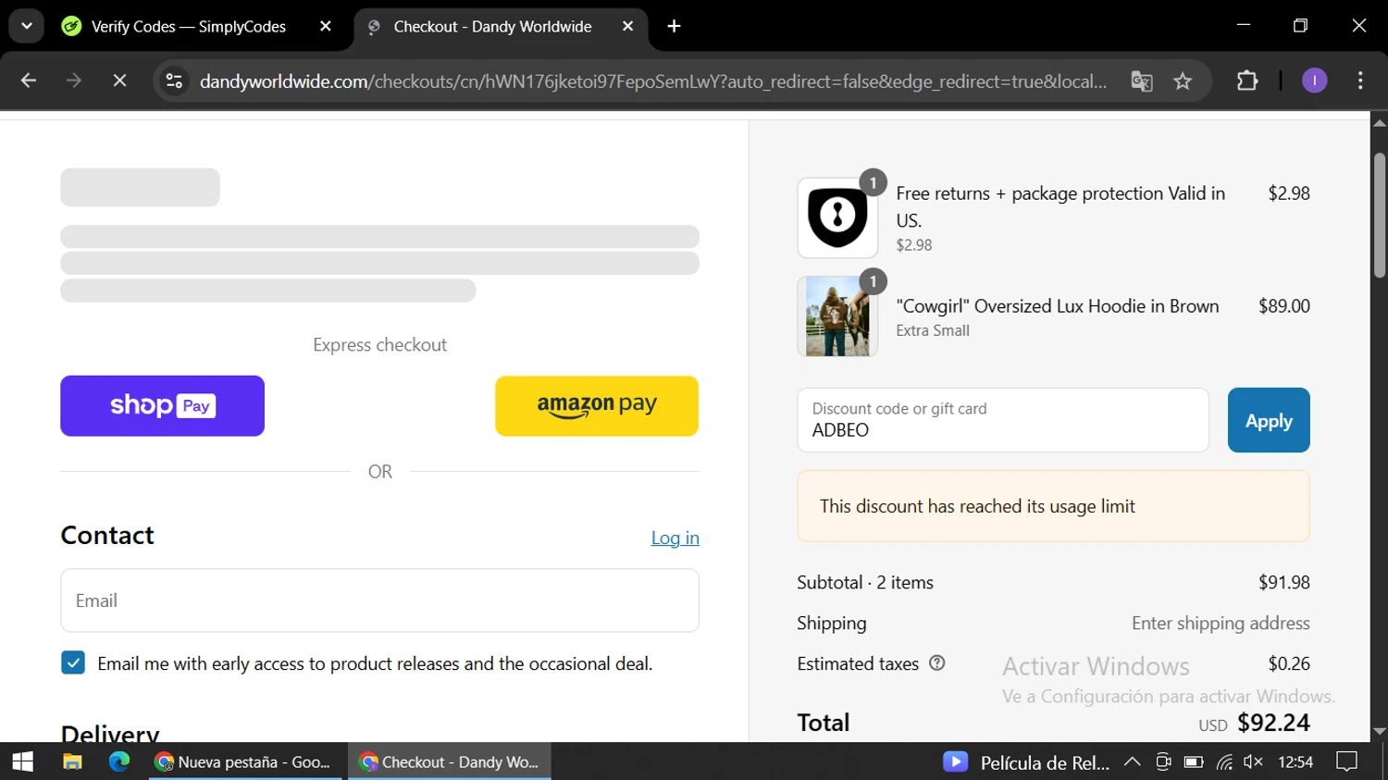Open Wi-Fi network tray icon
The width and height of the screenshot is (1388, 780).
point(1224,762)
